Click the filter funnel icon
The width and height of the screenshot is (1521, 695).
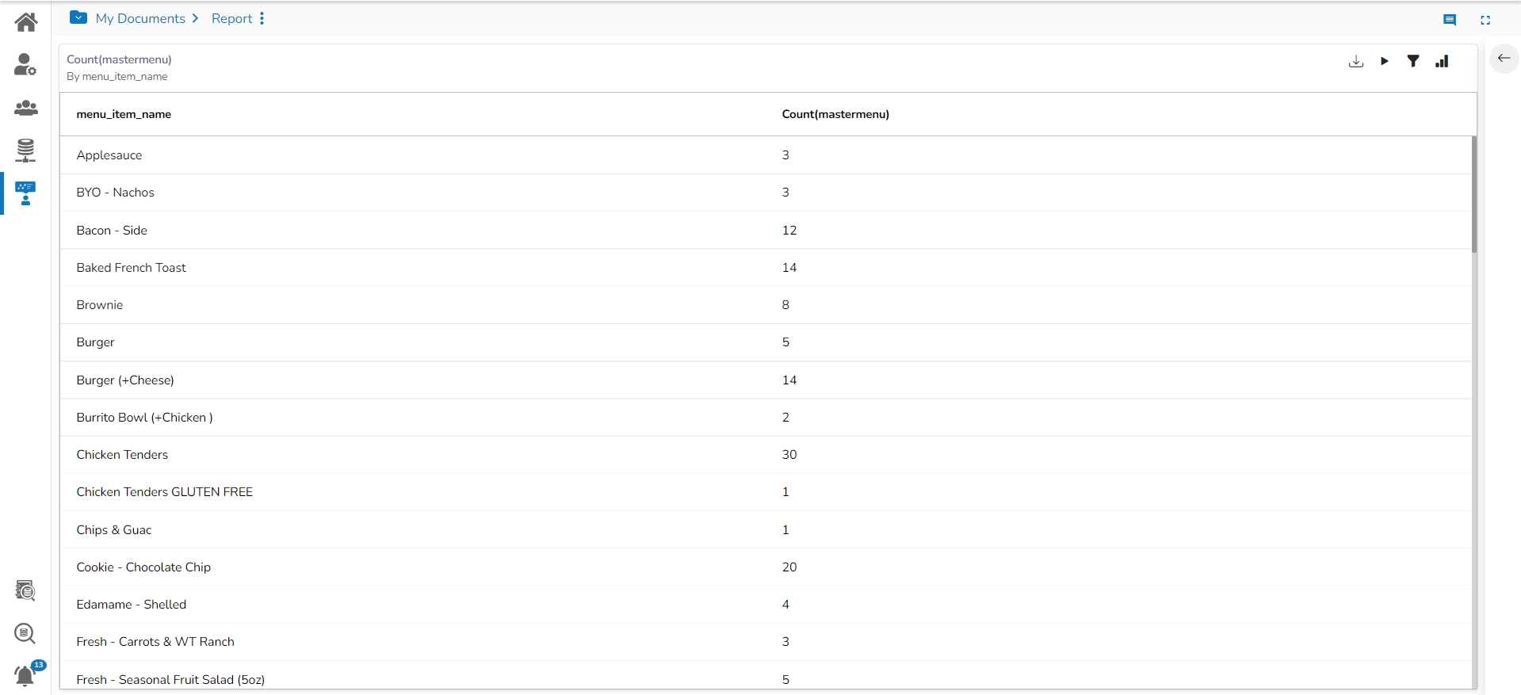click(x=1412, y=62)
